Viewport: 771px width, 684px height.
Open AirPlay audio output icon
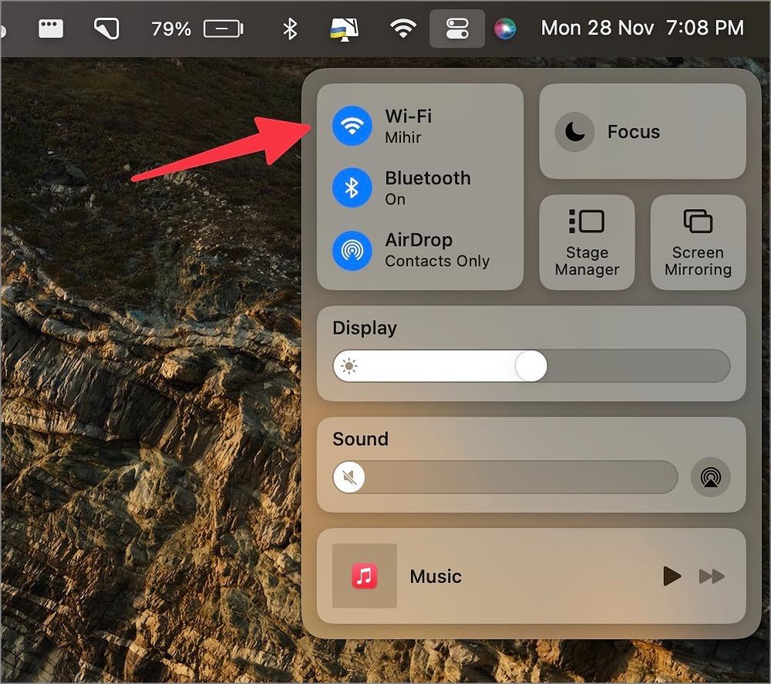(x=711, y=477)
